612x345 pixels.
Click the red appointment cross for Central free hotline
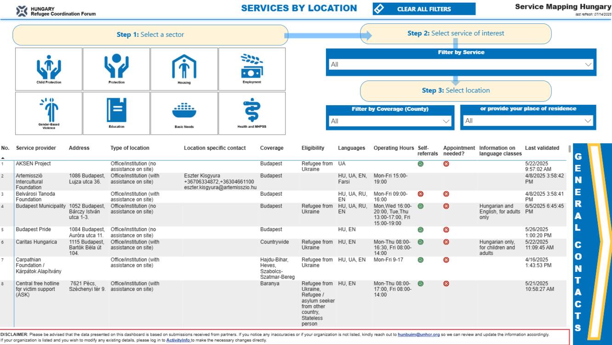coord(446,283)
